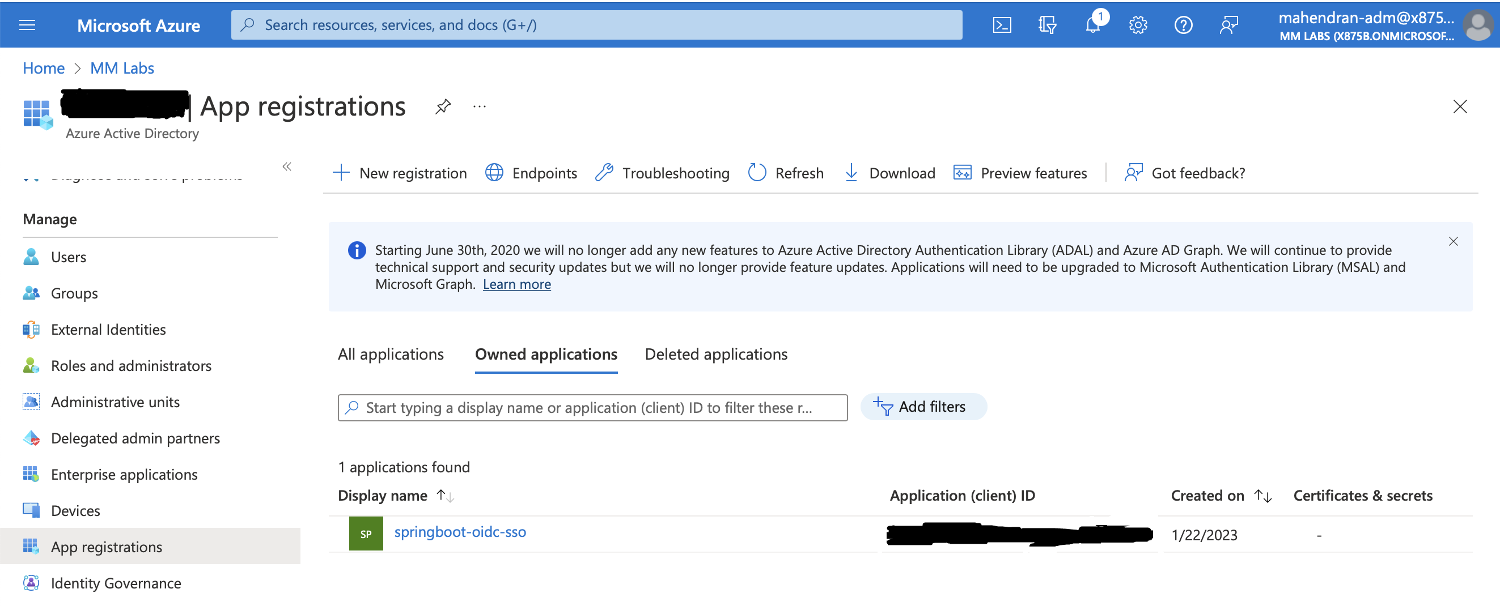The image size is (1500, 606).
Task: Open the Help question mark
Action: click(x=1183, y=25)
